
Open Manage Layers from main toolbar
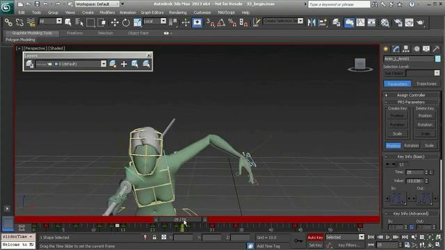tap(337, 22)
